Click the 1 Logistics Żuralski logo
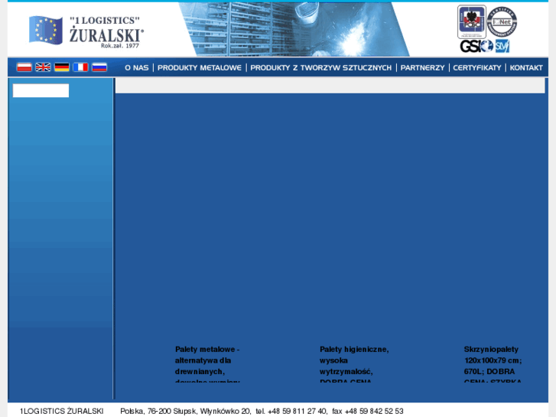This screenshot has width=556, height=417. (86, 31)
